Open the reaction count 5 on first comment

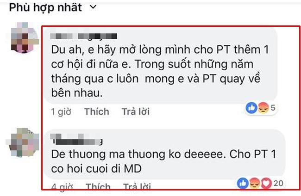[x=273, y=108]
